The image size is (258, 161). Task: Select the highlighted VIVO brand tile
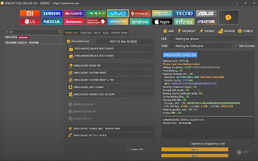(118, 13)
